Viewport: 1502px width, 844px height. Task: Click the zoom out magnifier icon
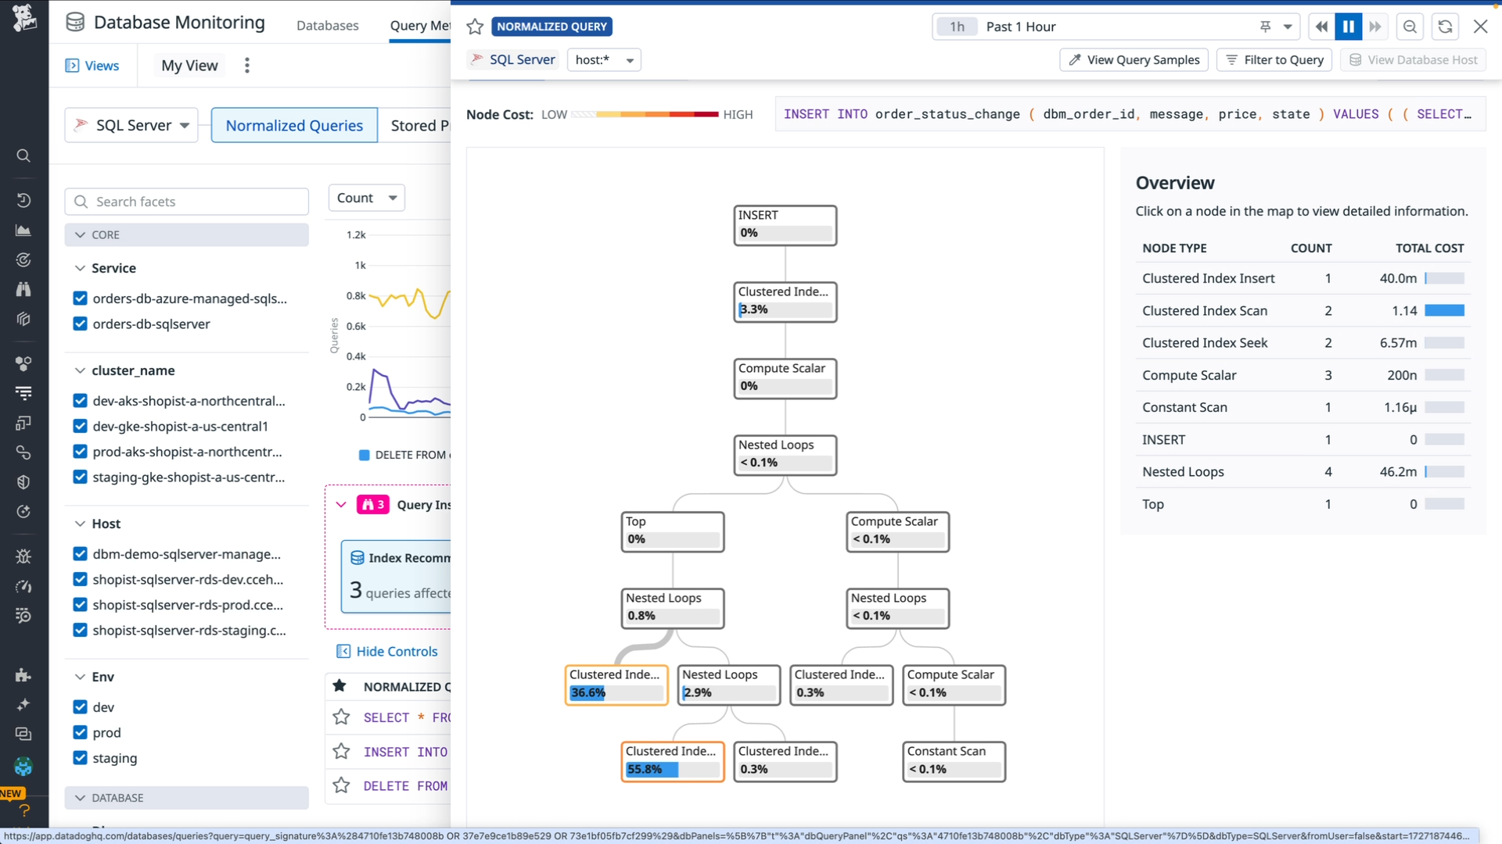coord(1410,27)
